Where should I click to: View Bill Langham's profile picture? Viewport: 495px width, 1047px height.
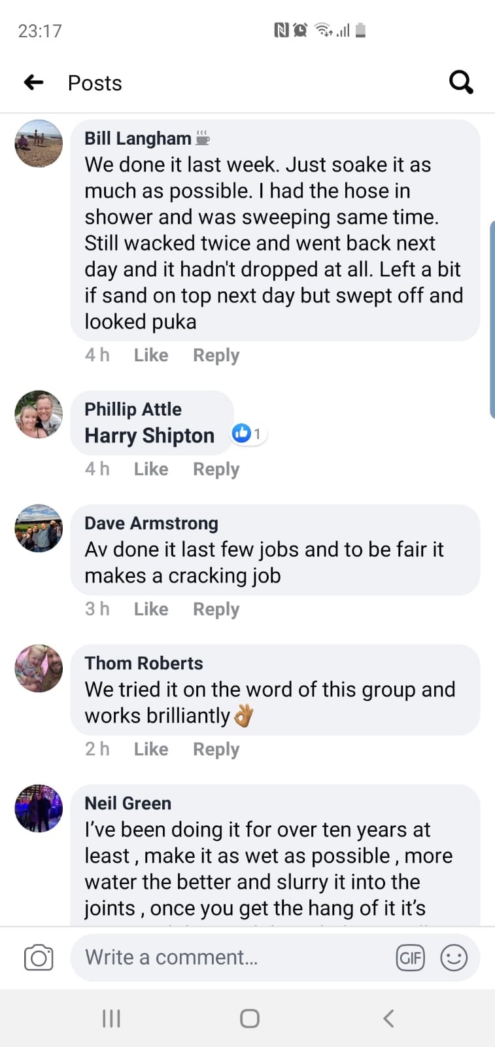tap(39, 144)
